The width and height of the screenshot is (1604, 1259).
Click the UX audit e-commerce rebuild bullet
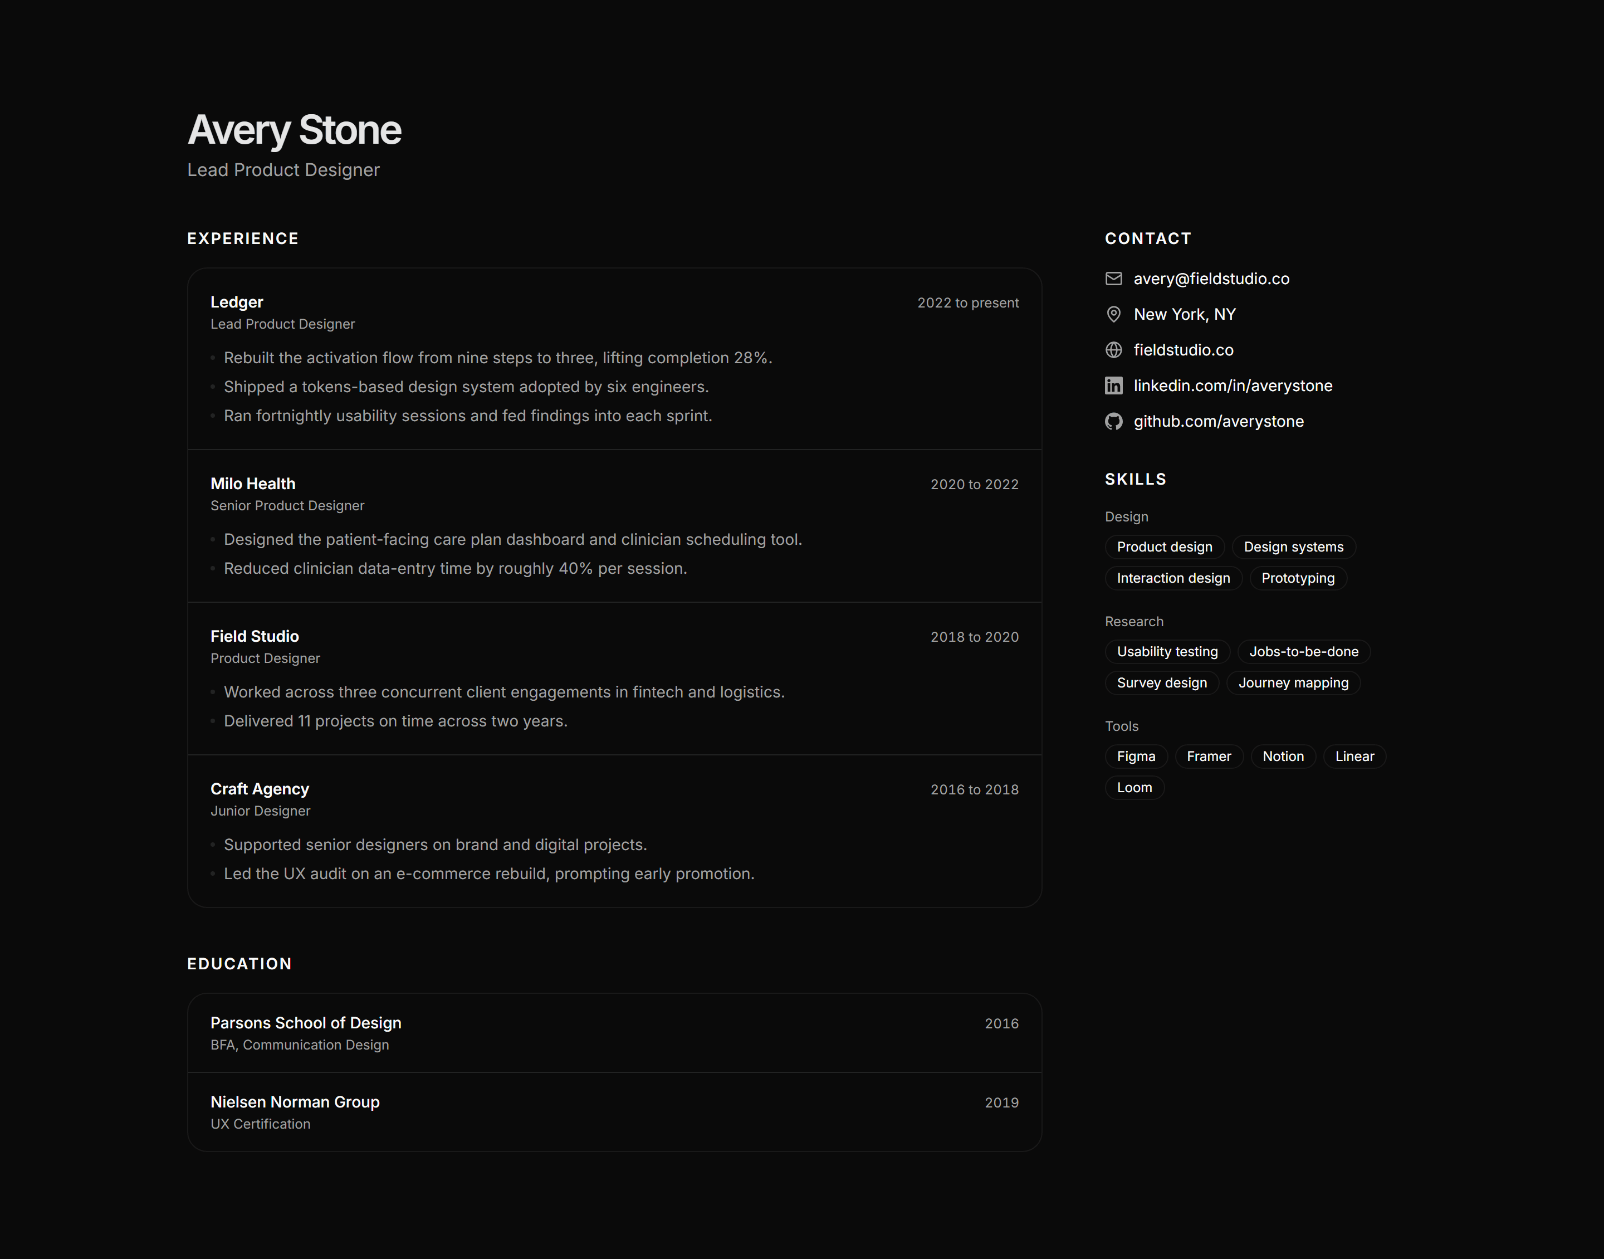pyautogui.click(x=489, y=874)
